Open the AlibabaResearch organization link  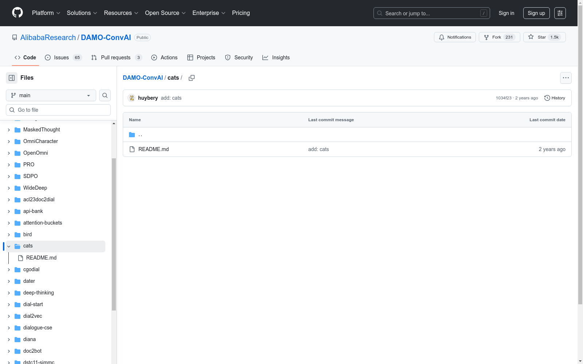48,37
